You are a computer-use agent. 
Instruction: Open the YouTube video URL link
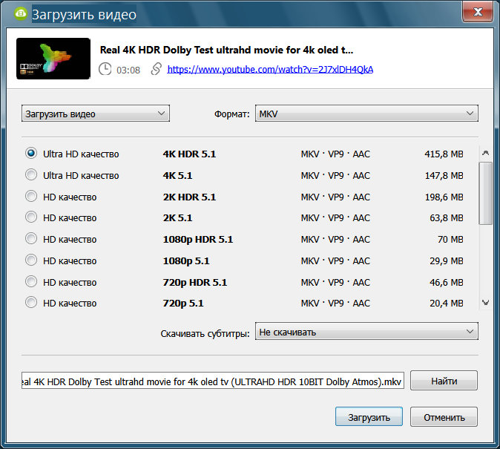[270, 69]
